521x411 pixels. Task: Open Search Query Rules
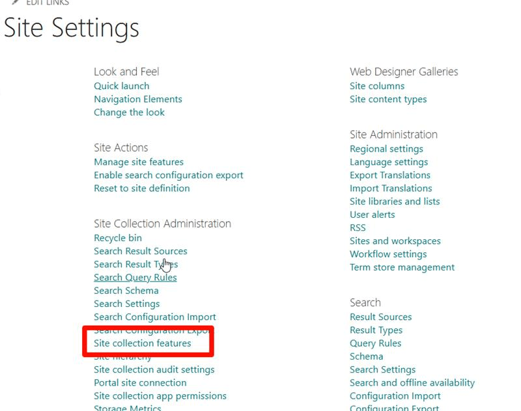(135, 277)
